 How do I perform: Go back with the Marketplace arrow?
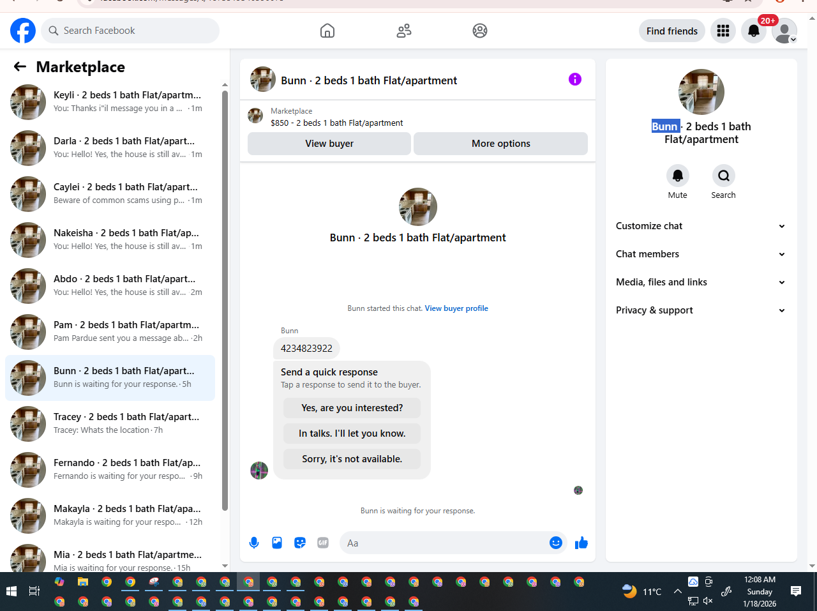coord(20,66)
